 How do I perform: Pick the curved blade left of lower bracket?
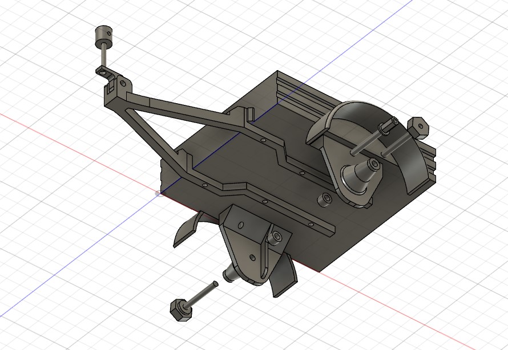tap(187, 229)
